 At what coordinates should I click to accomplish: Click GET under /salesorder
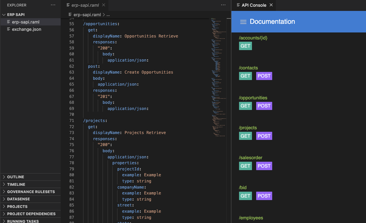click(x=245, y=166)
